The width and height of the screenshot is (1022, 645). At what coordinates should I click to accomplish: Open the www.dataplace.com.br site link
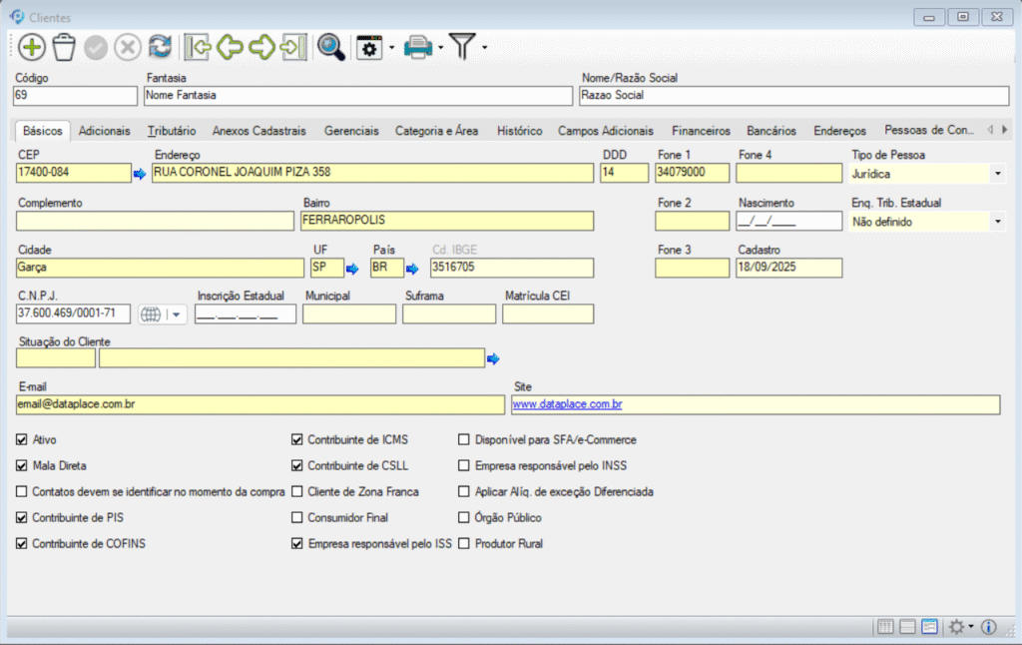567,404
